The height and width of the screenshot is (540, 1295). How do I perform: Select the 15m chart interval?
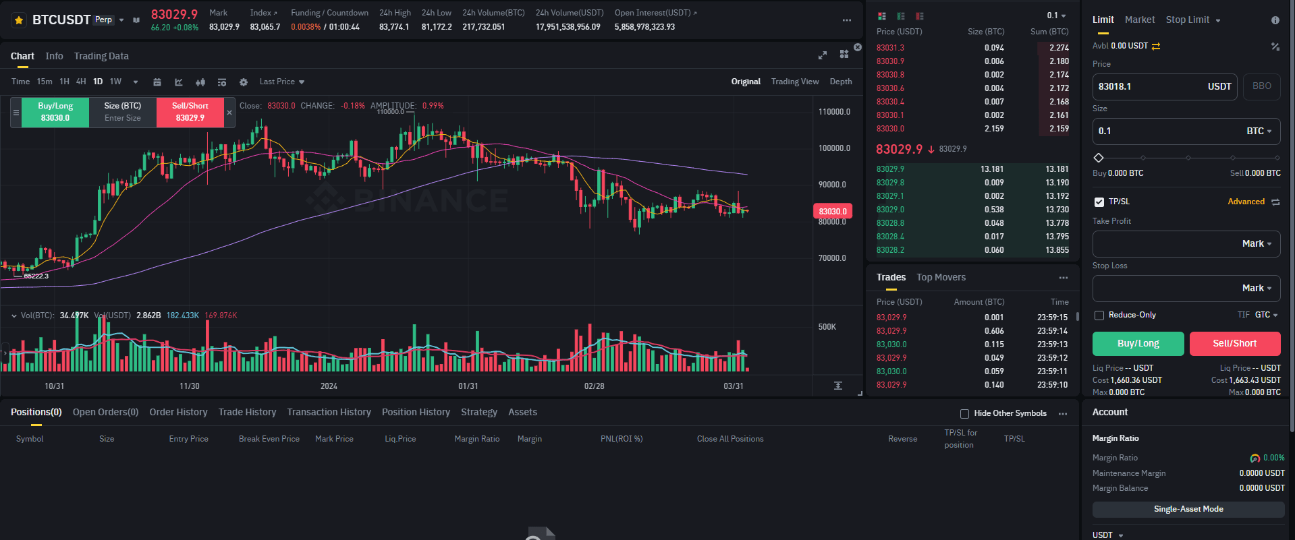tap(45, 82)
